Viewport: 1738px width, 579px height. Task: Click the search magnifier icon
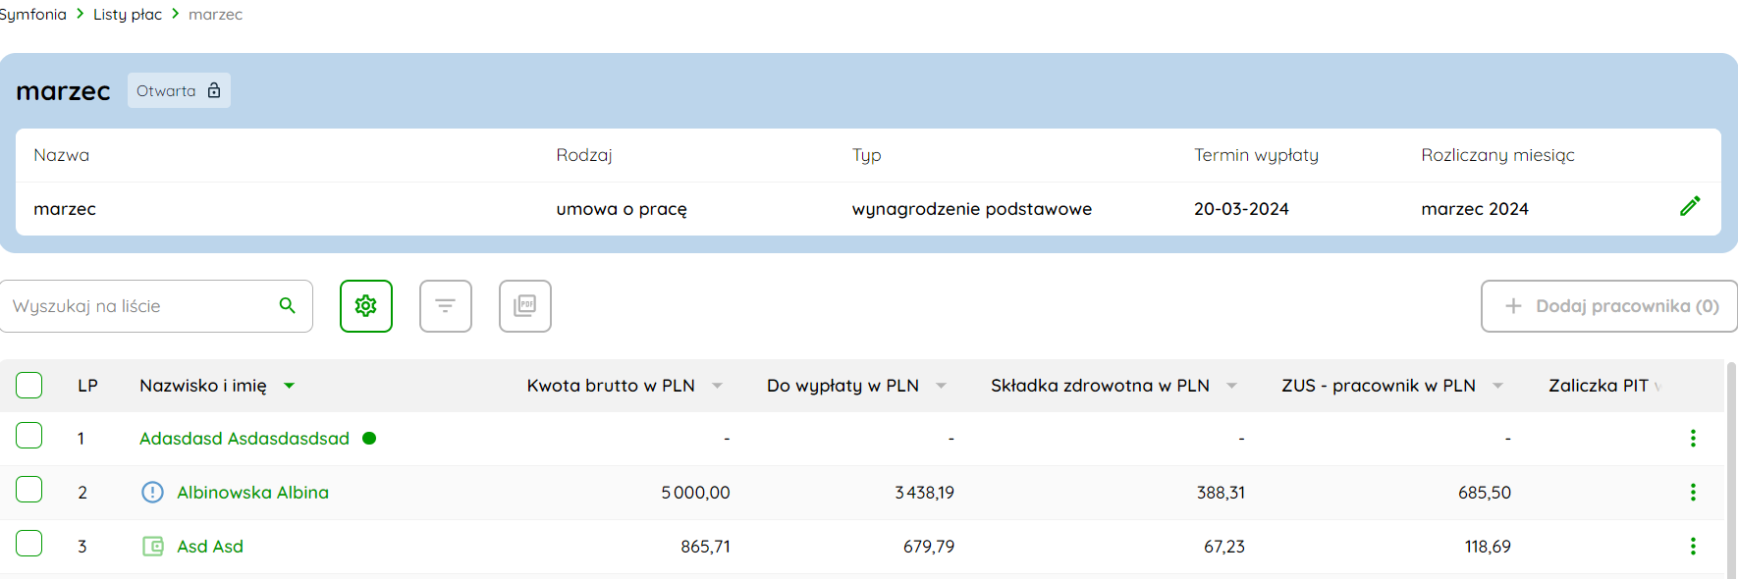click(288, 306)
